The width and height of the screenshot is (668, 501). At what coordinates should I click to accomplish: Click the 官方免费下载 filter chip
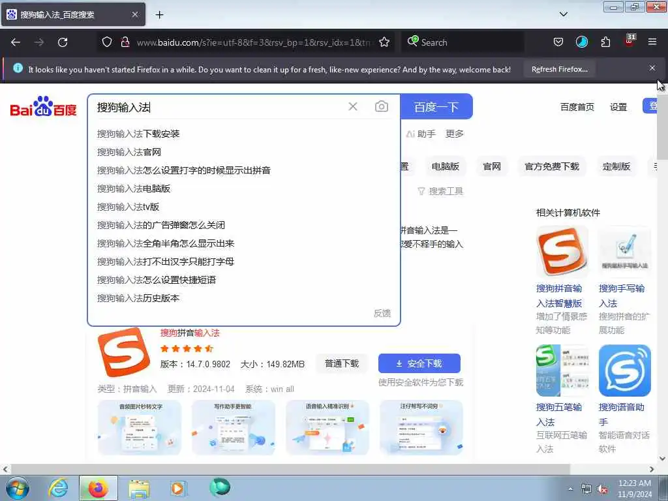click(552, 166)
